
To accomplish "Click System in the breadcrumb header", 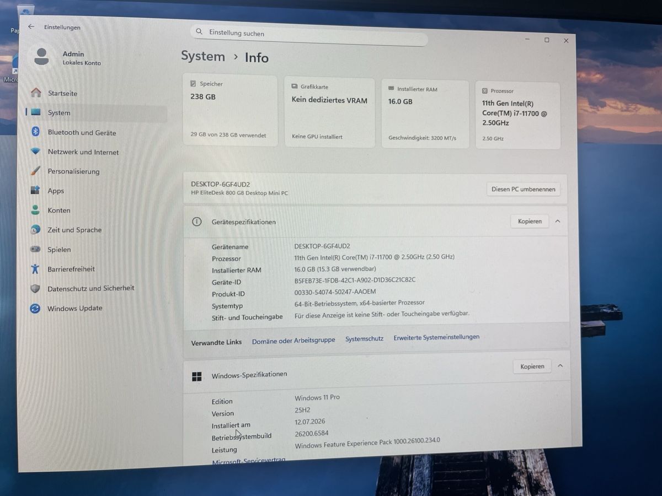I will (x=203, y=56).
